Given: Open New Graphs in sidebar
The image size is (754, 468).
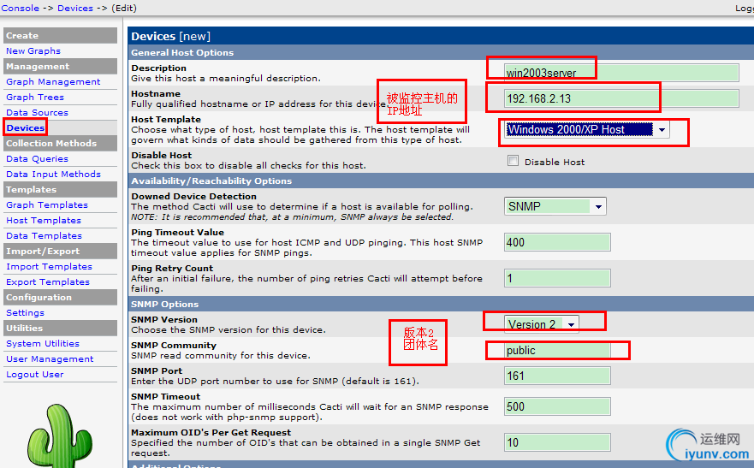Looking at the screenshot, I should (x=33, y=51).
